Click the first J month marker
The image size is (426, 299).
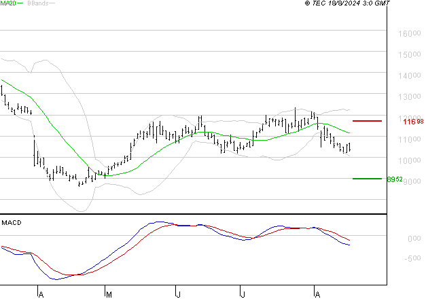point(178,294)
